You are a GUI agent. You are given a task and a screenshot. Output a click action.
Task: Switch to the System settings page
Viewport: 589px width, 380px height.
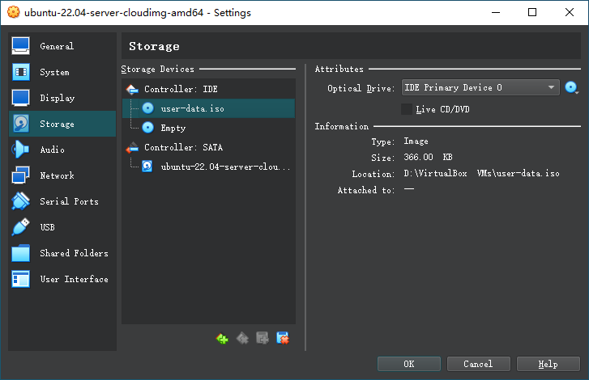click(x=62, y=72)
